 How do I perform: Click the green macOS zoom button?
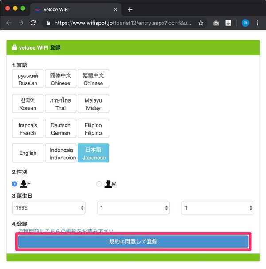[23, 8]
